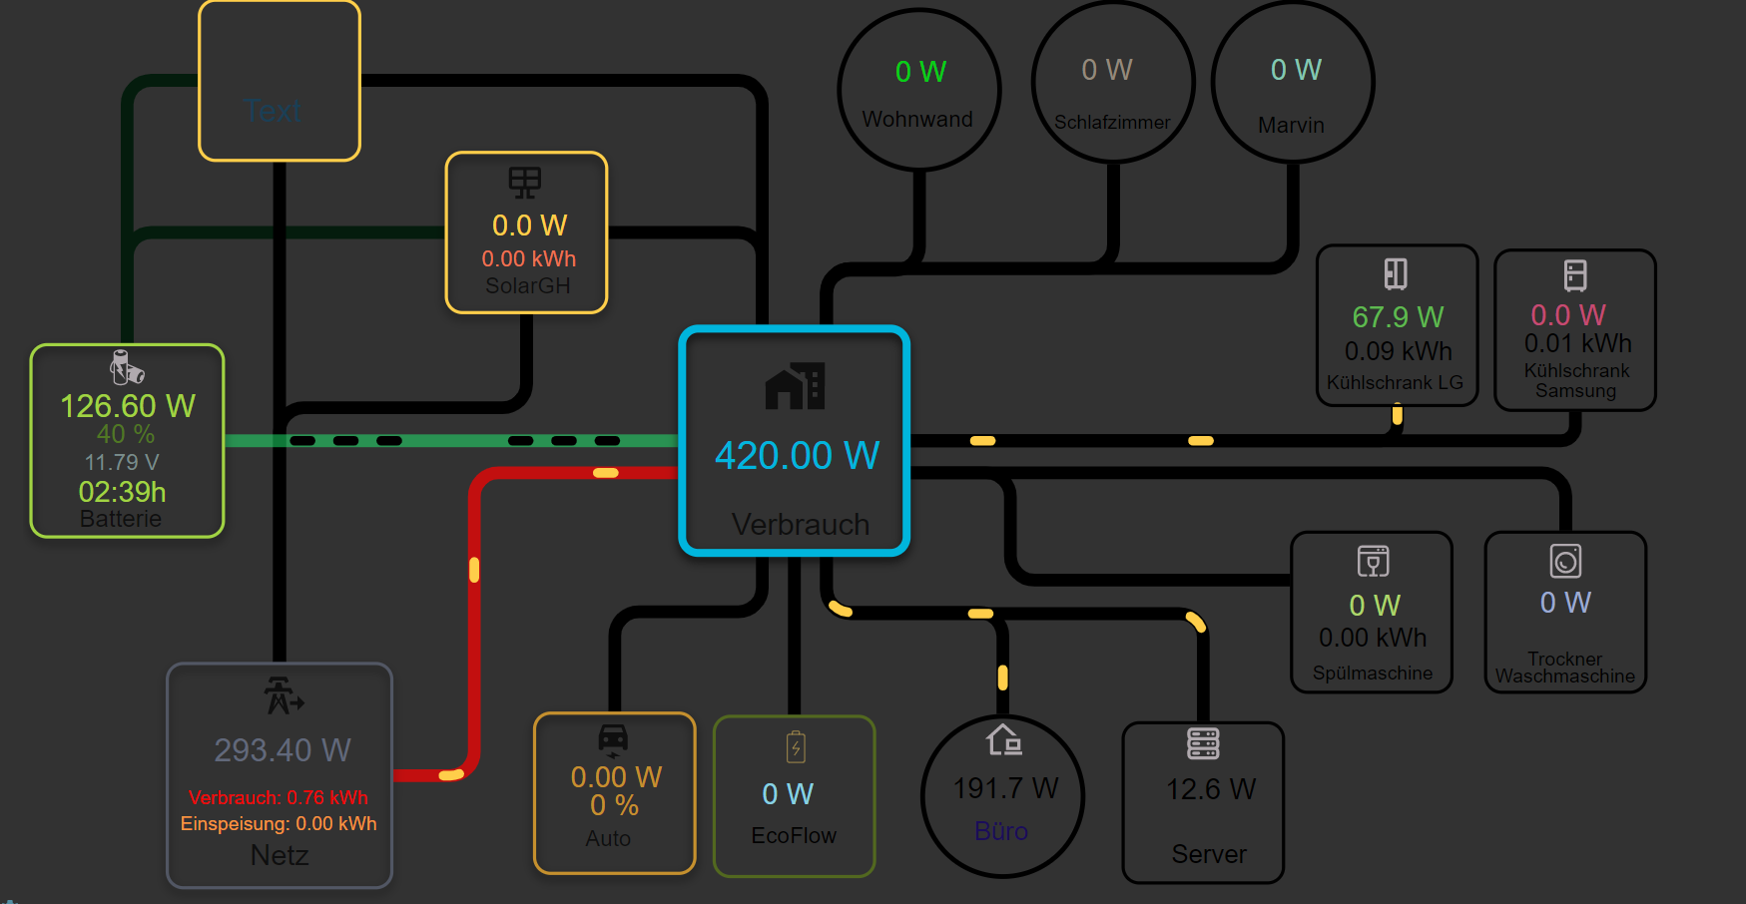Click the washing machine icon in Trockner
This screenshot has width=1746, height=904.
[x=1565, y=561]
